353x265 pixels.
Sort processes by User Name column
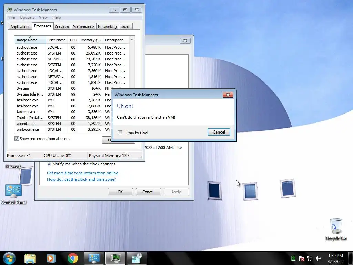[57, 40]
